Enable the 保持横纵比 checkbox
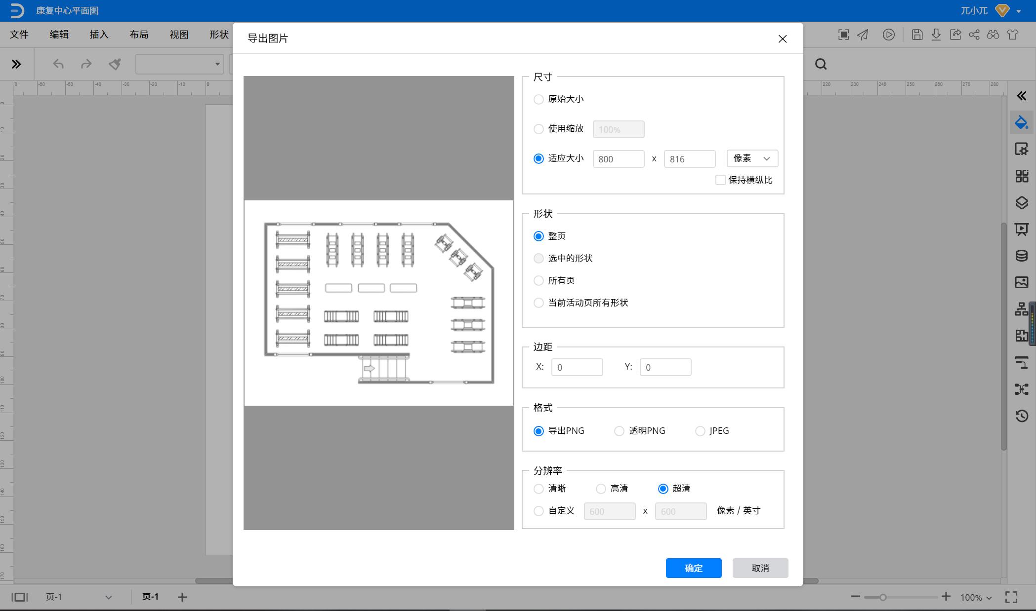The image size is (1036, 611). click(720, 180)
